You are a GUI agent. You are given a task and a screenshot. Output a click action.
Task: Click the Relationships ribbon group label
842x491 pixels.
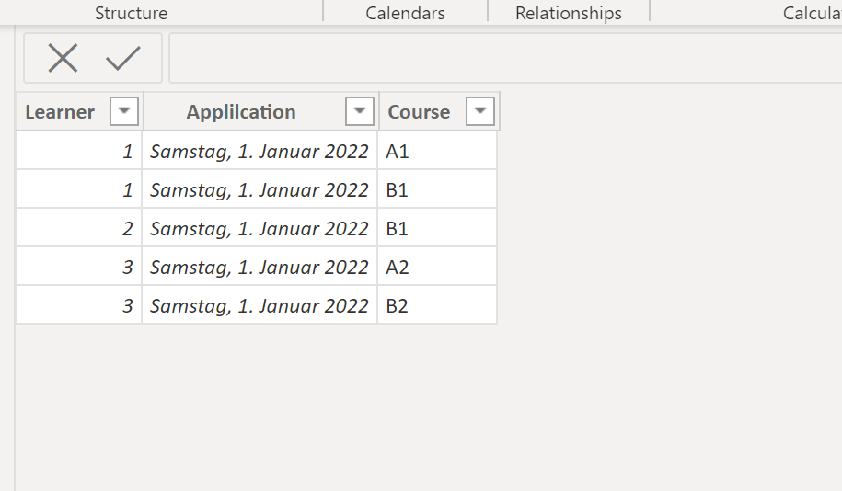point(569,13)
